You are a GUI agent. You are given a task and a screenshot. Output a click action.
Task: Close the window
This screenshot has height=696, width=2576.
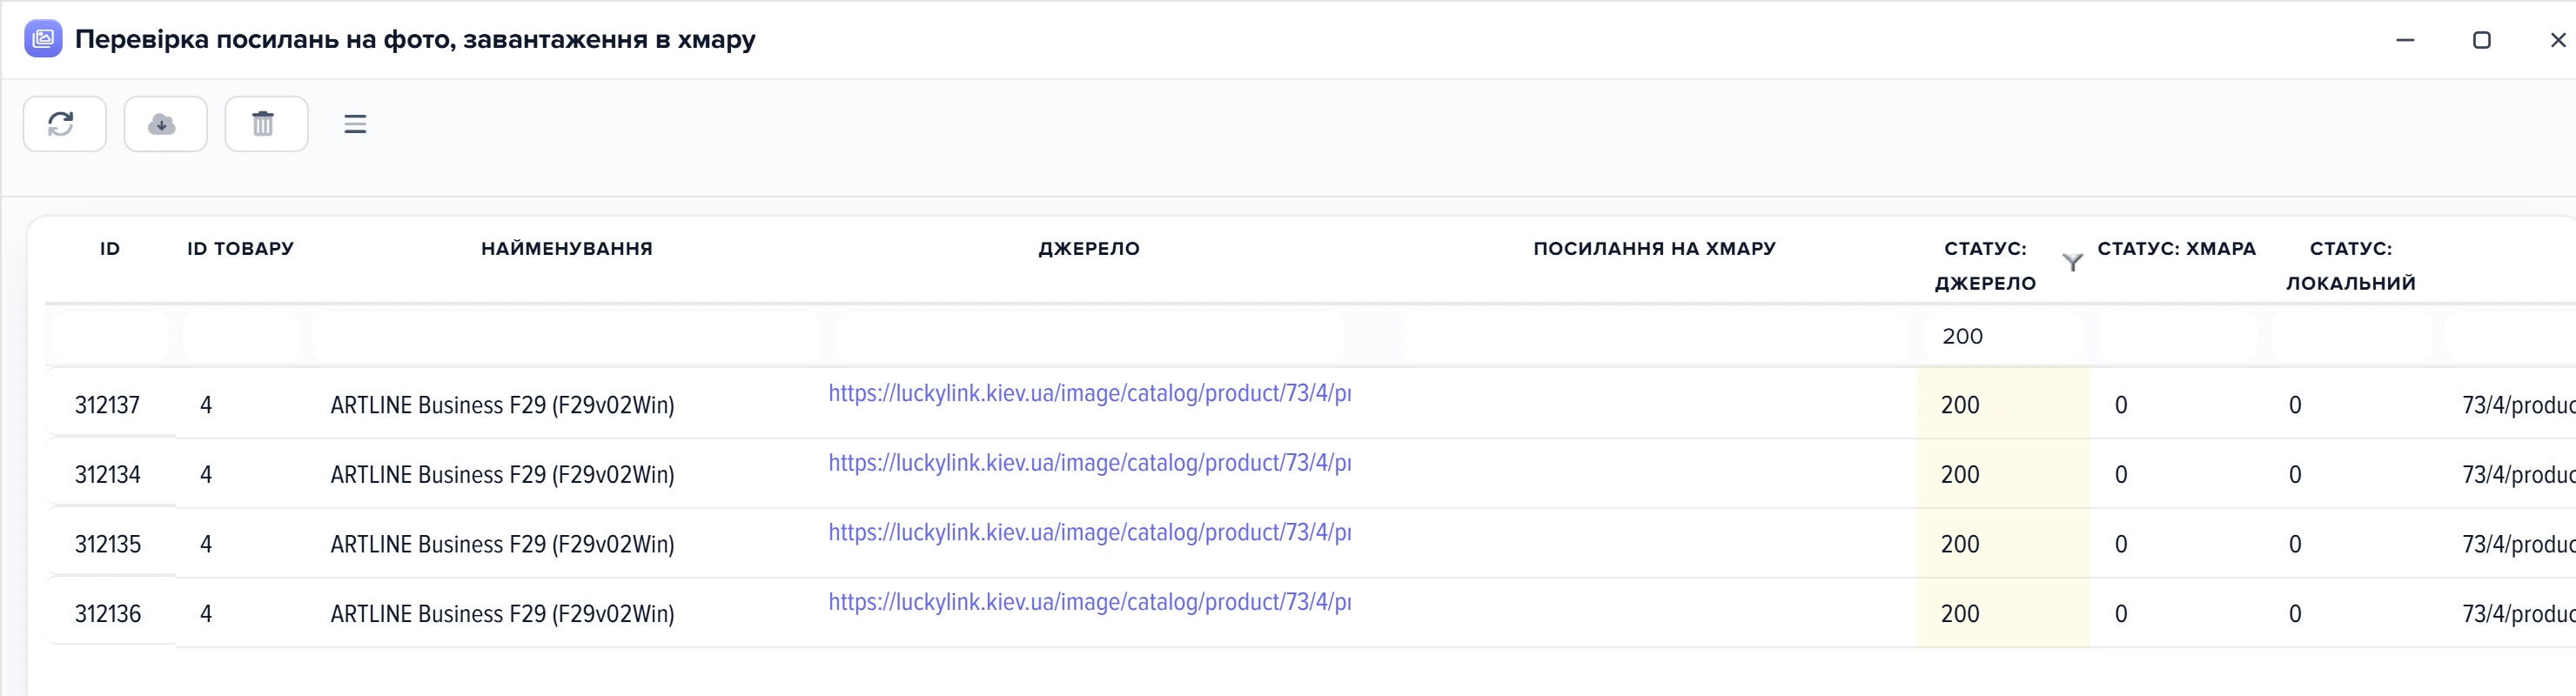(x=2557, y=40)
